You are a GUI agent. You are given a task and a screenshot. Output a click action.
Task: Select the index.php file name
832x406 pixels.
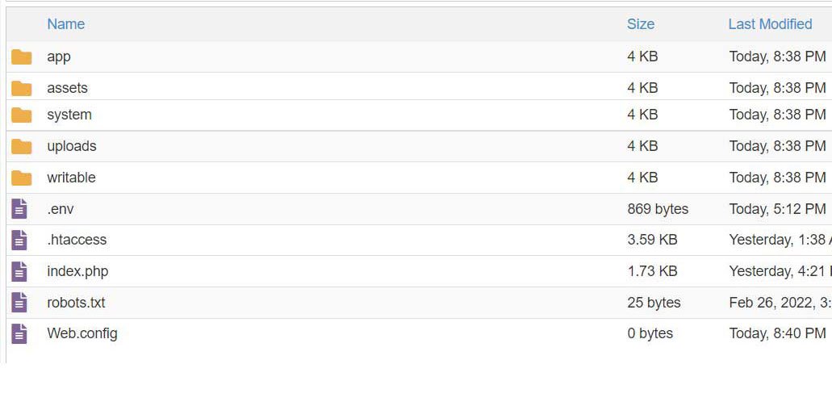click(x=77, y=271)
